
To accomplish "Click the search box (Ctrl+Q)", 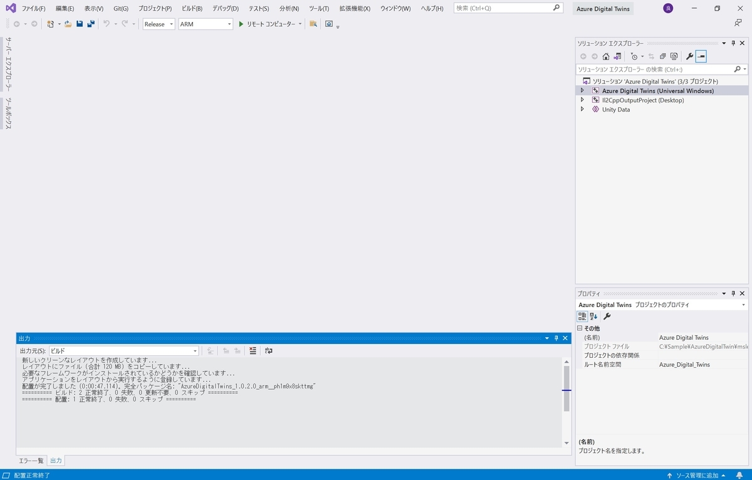I will click(508, 8).
